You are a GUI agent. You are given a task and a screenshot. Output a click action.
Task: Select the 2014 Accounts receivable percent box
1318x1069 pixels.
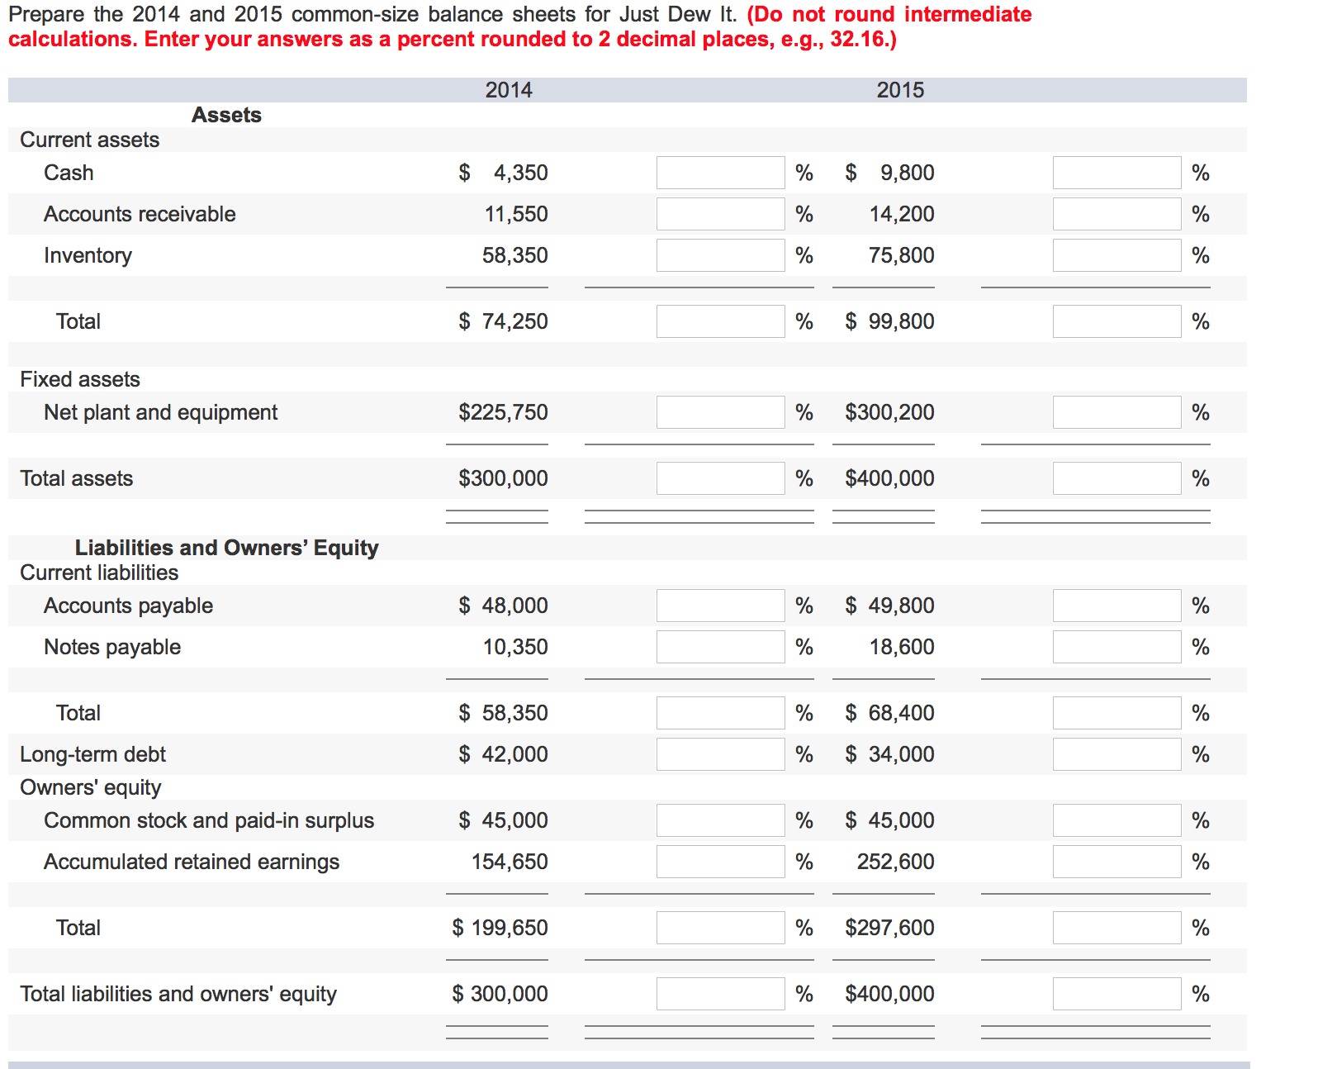(720, 214)
